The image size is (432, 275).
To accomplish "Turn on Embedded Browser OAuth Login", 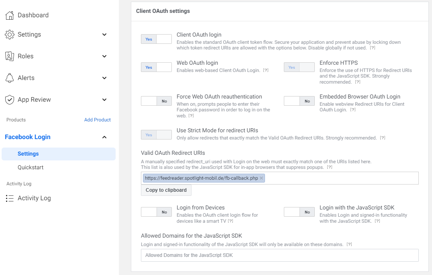I will click(x=299, y=101).
